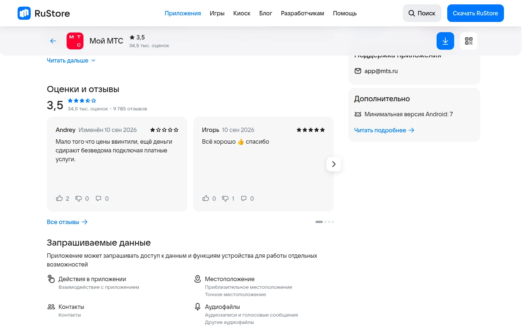527x329 pixels.
Task: Click the reviewer name Andrey
Action: pos(66,130)
